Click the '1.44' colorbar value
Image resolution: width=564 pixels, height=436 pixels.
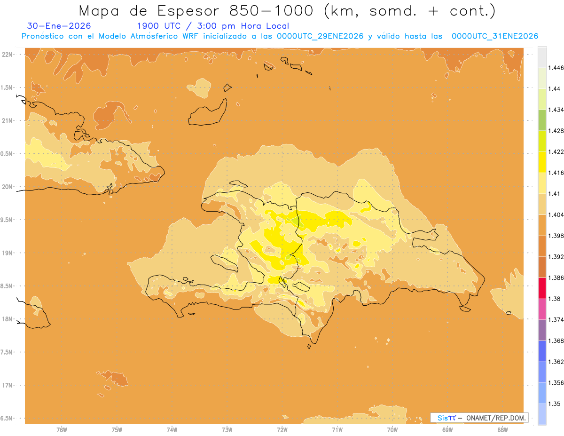pyautogui.click(x=554, y=88)
